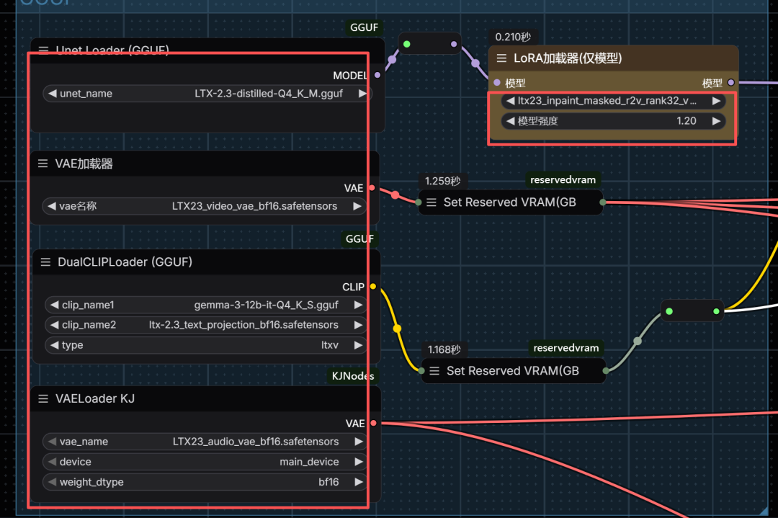The image size is (778, 518).
Task: Click reservedvram badge above upper VRAM node
Action: 563,179
